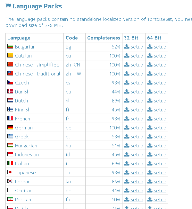Click the download icon for Catalan 32 Bit

pyautogui.click(x=127, y=56)
